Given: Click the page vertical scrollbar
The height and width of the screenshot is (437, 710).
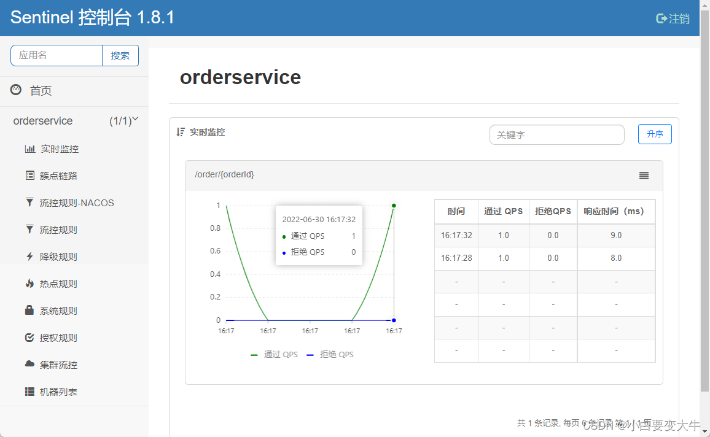Looking at the screenshot, I should pos(705,201).
